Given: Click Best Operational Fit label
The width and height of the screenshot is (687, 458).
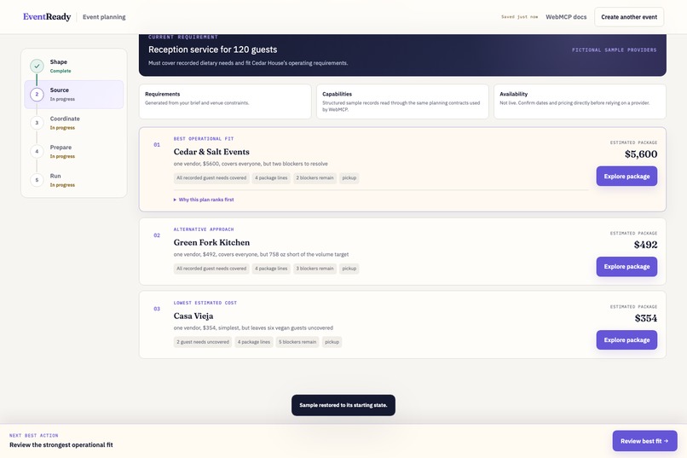Looking at the screenshot, I should [x=204, y=138].
